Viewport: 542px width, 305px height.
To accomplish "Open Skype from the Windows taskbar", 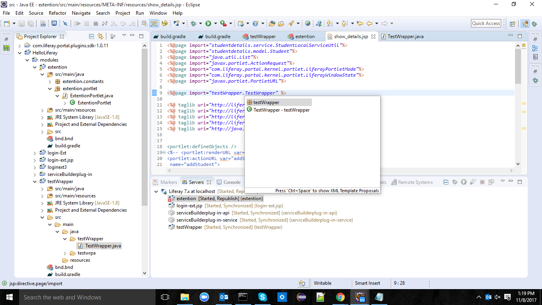I will tap(262, 297).
